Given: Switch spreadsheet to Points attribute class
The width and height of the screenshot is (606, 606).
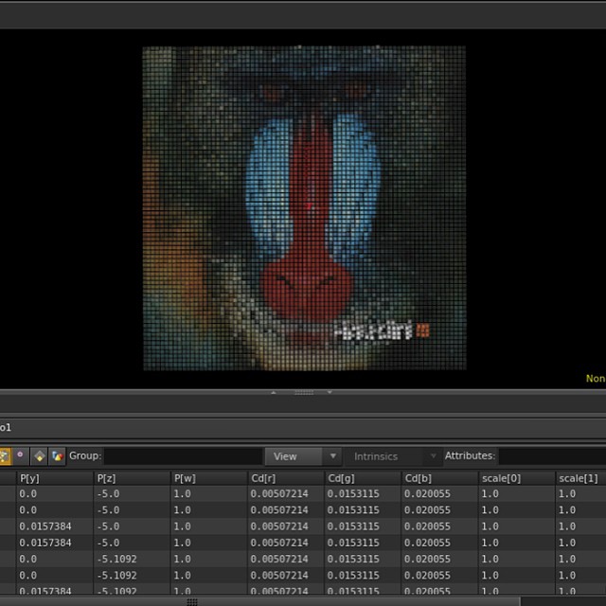Looking at the screenshot, I should coord(4,455).
